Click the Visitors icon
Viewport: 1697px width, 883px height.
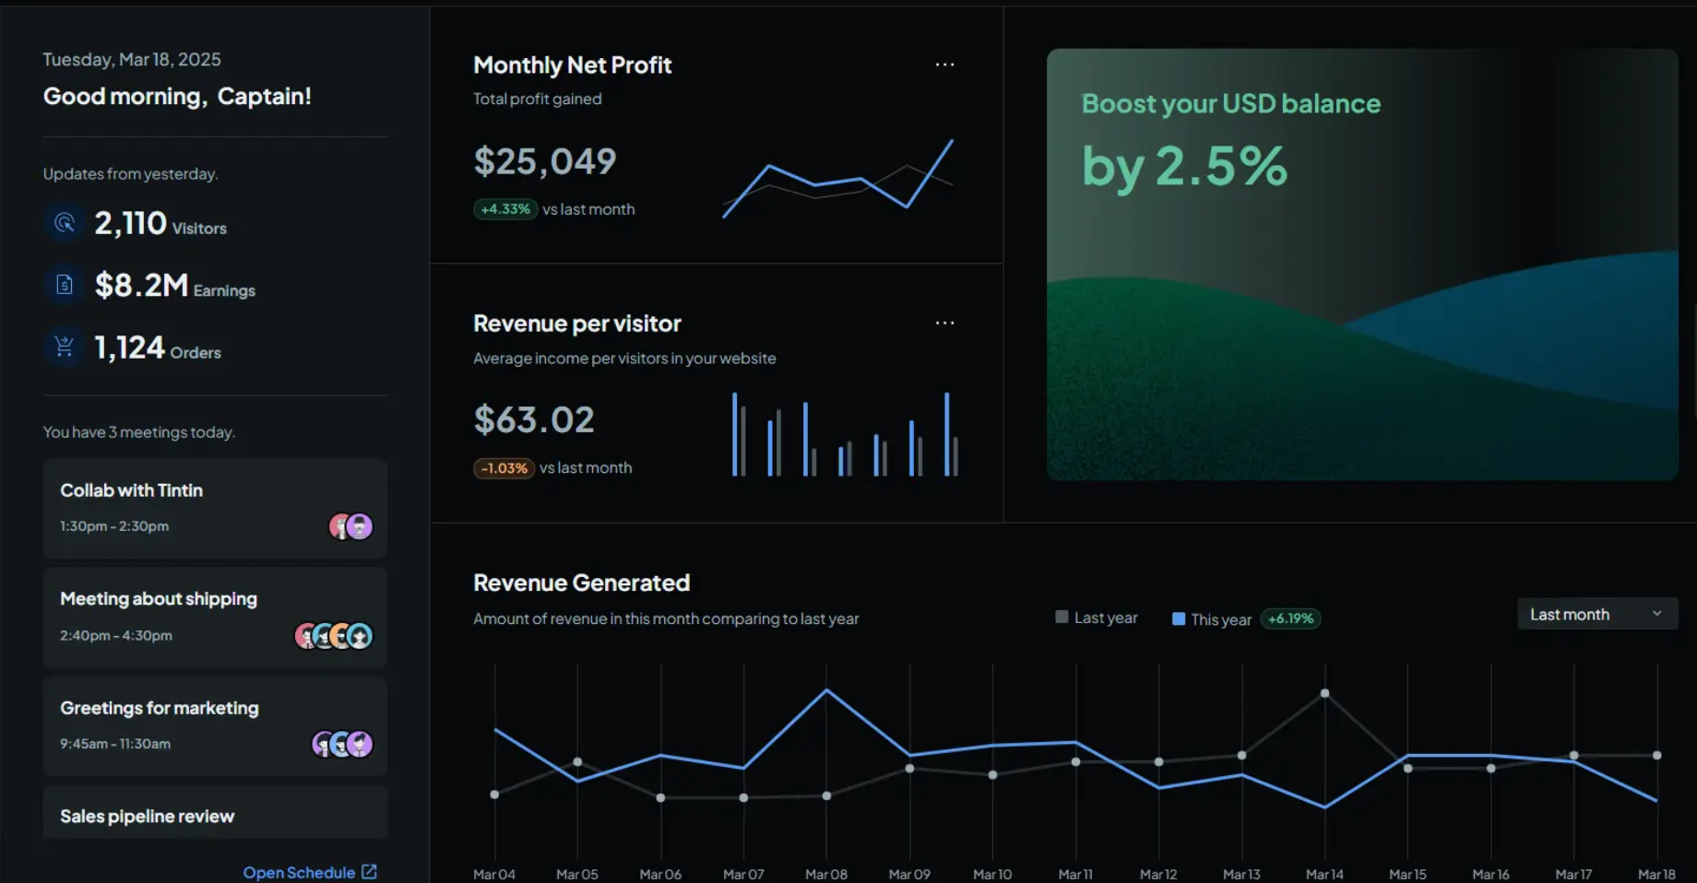click(x=64, y=222)
